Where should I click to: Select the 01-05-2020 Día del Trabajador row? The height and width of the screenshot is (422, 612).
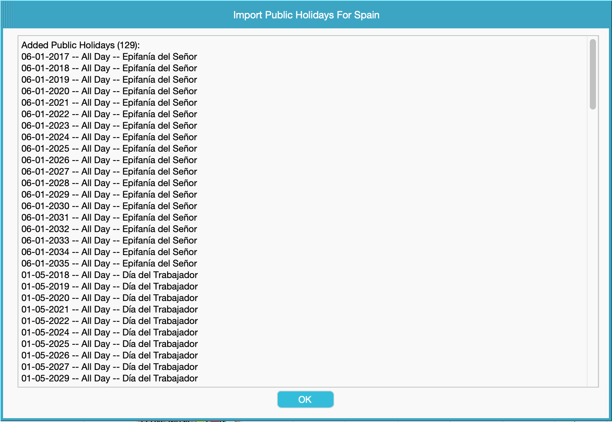[109, 298]
